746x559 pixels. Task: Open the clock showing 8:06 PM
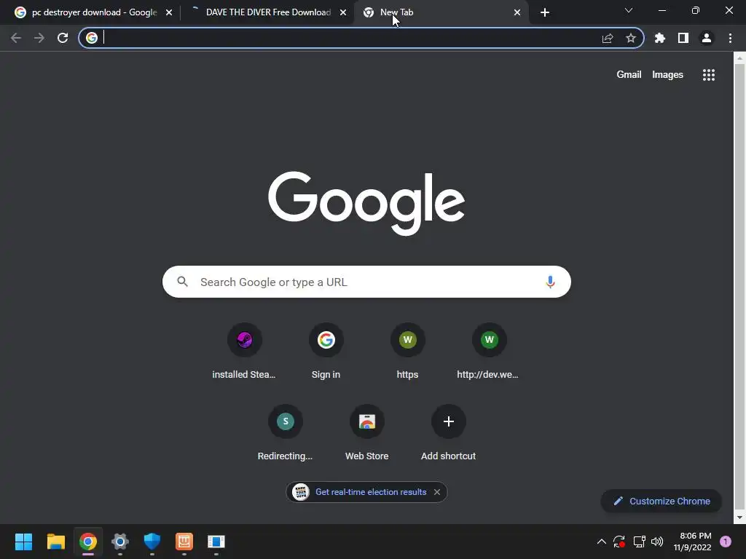coord(693,542)
